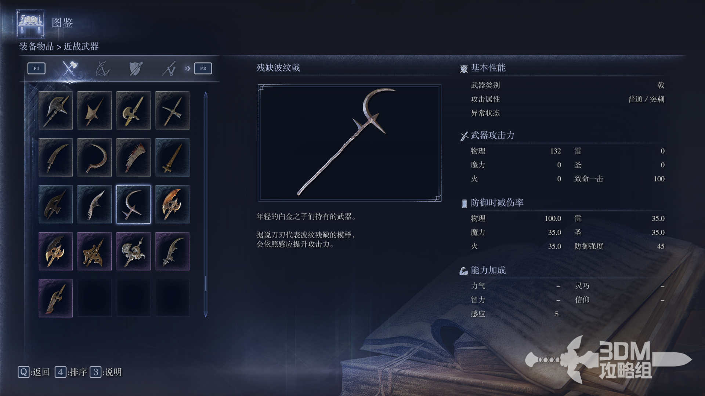Viewport: 705px width, 396px height.
Task: Select the first halberd in top row
Action: coord(55,110)
